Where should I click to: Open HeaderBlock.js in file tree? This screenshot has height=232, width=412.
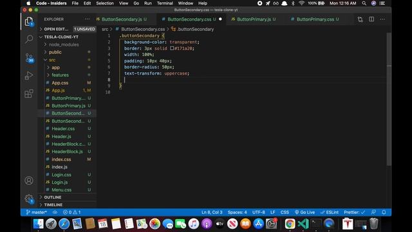click(68, 151)
